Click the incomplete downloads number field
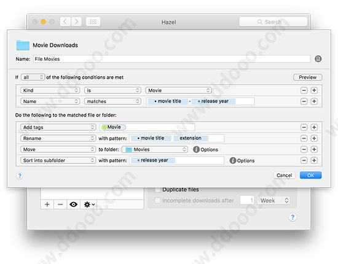The height and width of the screenshot is (264, 338). click(x=247, y=201)
